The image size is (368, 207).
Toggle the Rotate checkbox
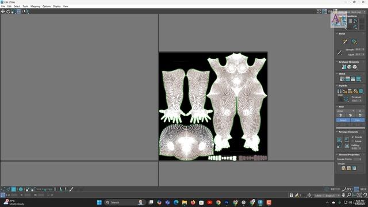pos(352,141)
